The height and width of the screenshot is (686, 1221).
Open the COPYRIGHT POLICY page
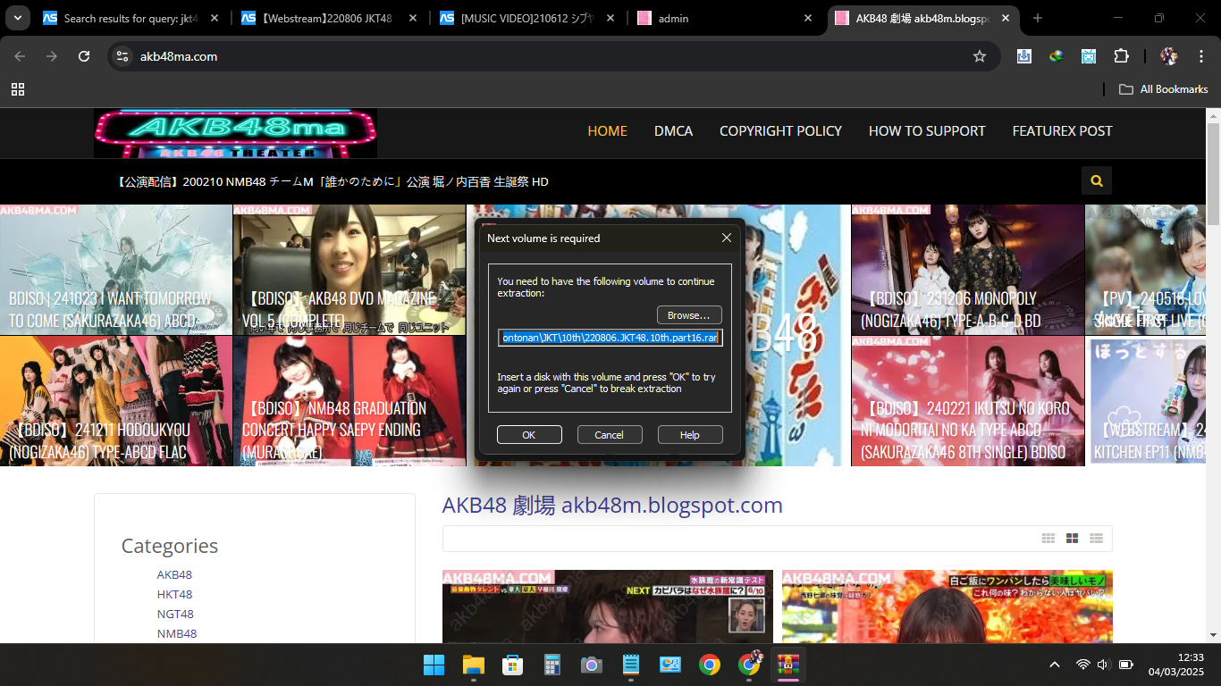[x=780, y=131]
